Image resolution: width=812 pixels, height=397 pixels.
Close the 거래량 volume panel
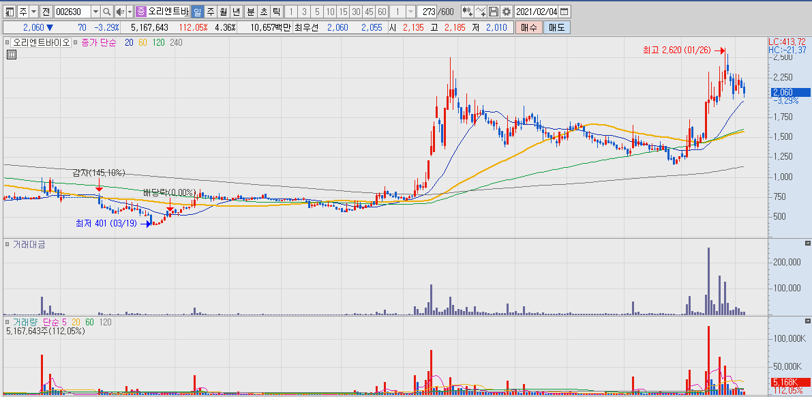(807, 322)
